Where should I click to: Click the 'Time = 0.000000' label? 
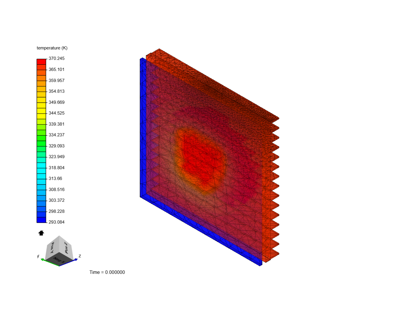pos(107,272)
